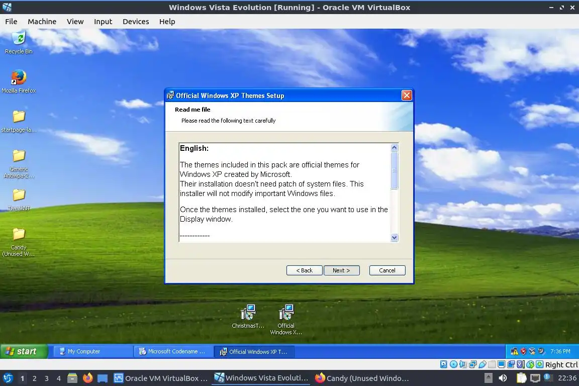Open the File menu in VirtualBox
Viewport: 579px width, 386px height.
click(11, 22)
